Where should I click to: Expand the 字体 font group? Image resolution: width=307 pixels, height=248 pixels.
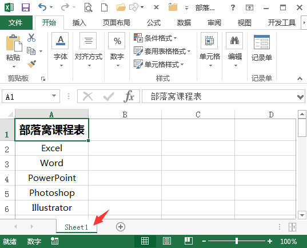tap(60, 50)
